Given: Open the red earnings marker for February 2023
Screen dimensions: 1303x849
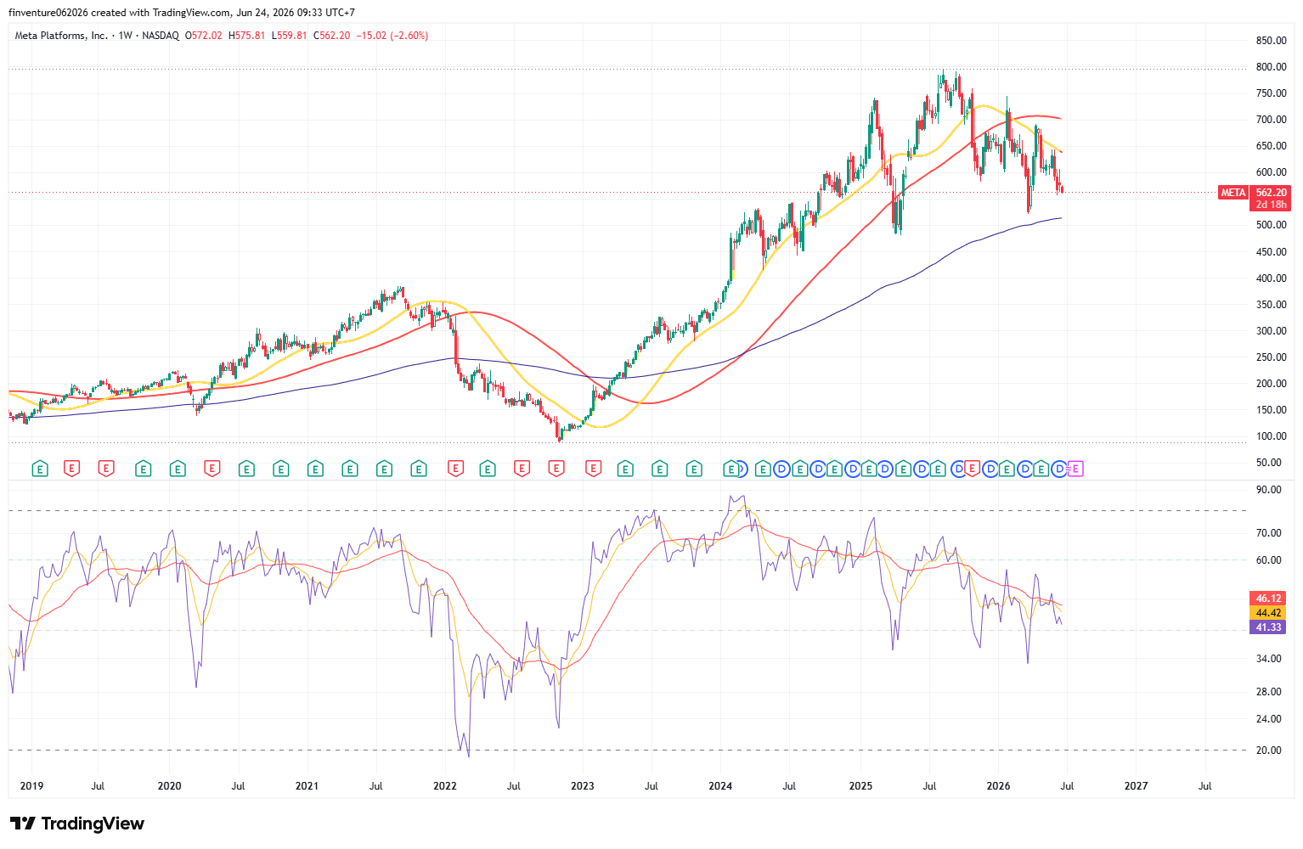Looking at the screenshot, I should [x=593, y=469].
